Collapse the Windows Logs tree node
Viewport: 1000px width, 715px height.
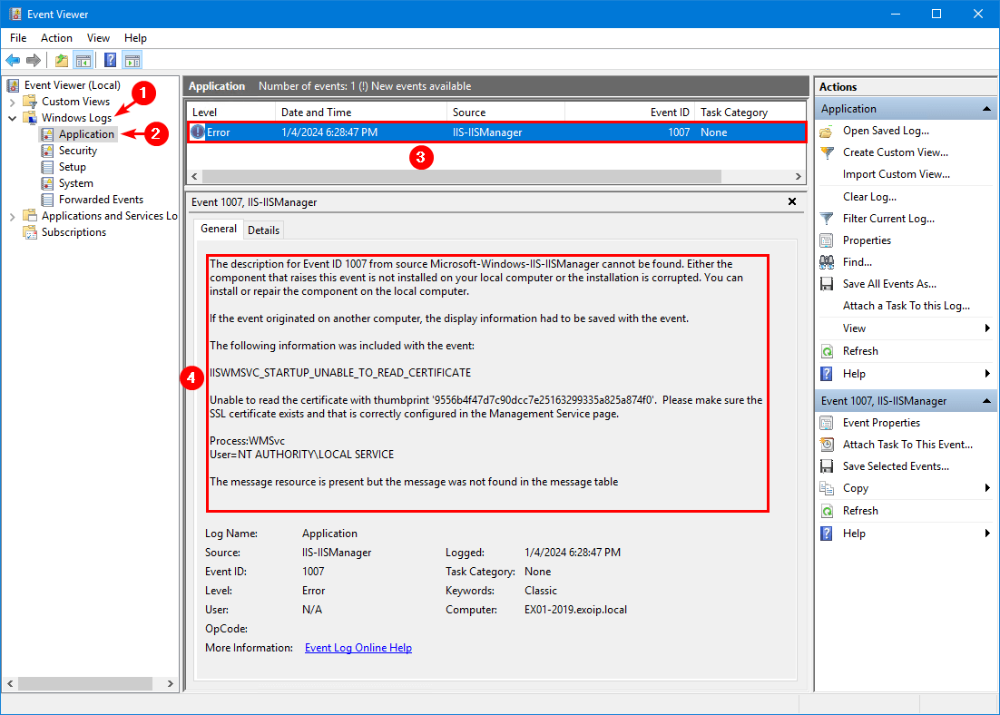(x=13, y=118)
